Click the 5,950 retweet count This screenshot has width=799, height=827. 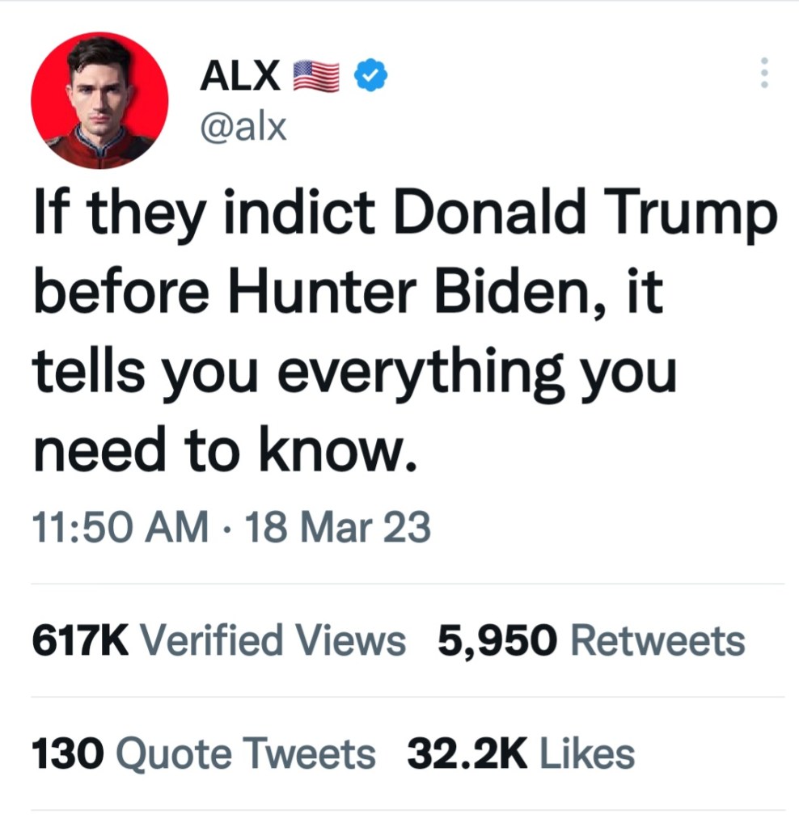tap(497, 640)
